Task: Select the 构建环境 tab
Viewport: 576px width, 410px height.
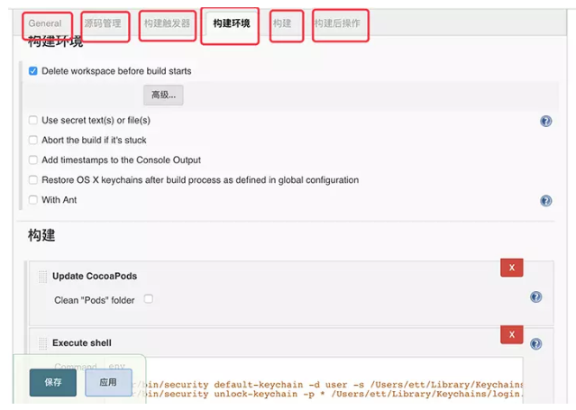Action: [232, 23]
